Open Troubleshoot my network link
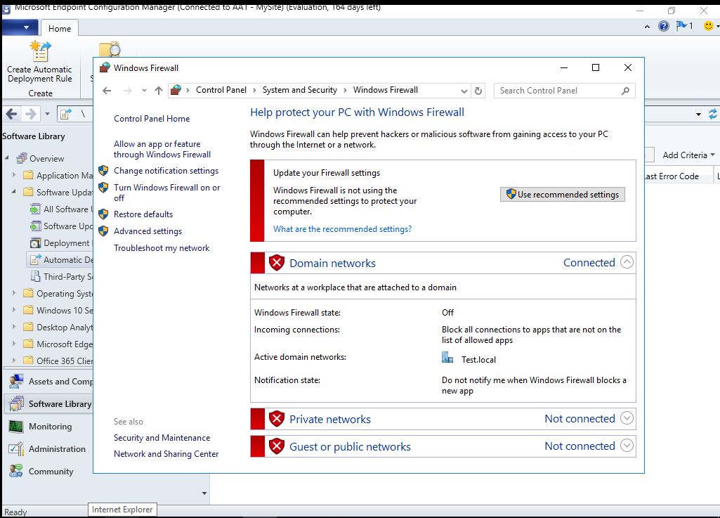Screen dimensions: 720x518 tap(162, 248)
